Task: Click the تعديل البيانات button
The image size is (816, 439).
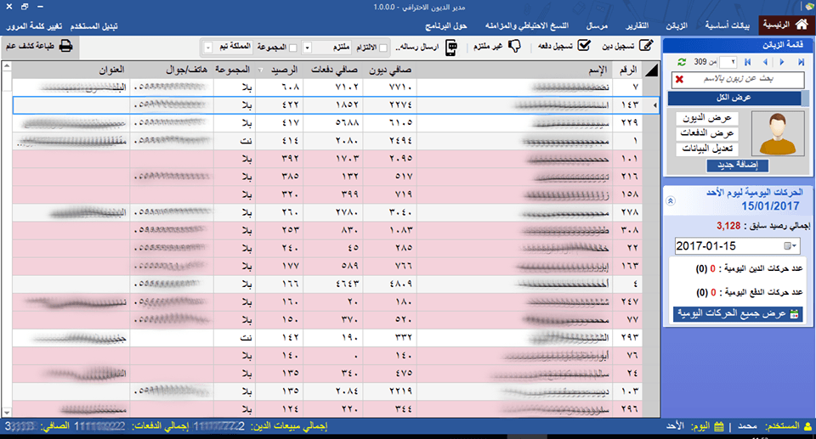Action: pos(706,149)
